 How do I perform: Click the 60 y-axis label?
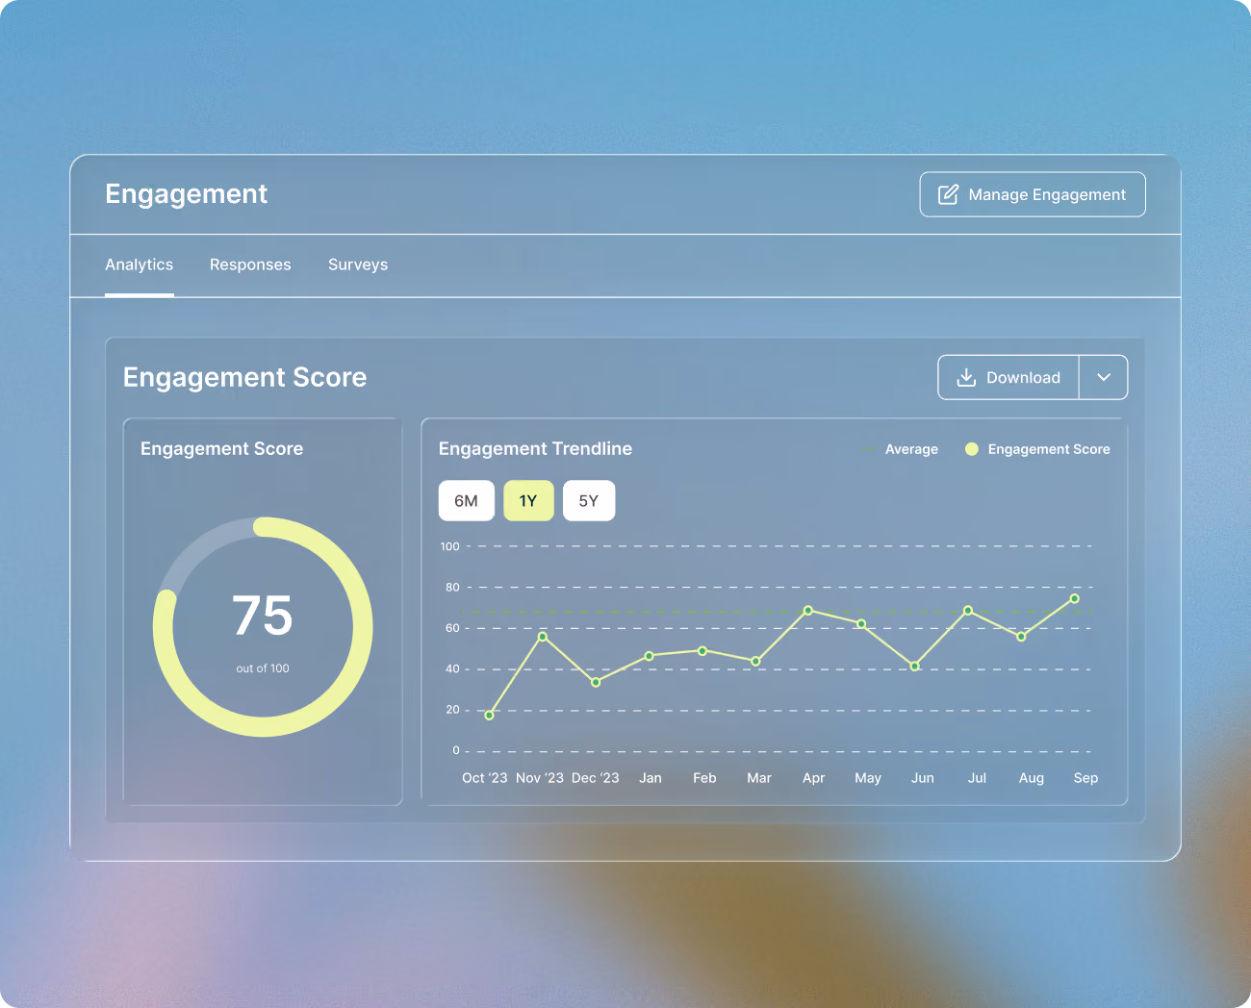click(452, 628)
